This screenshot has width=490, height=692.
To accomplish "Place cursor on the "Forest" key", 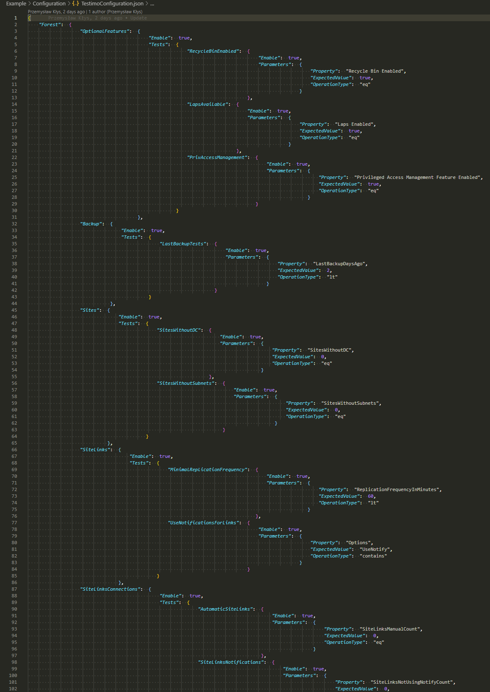I will tap(50, 24).
